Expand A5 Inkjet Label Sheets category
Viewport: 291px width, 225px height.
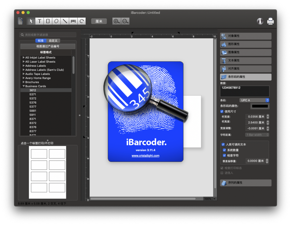pyautogui.click(x=24, y=57)
